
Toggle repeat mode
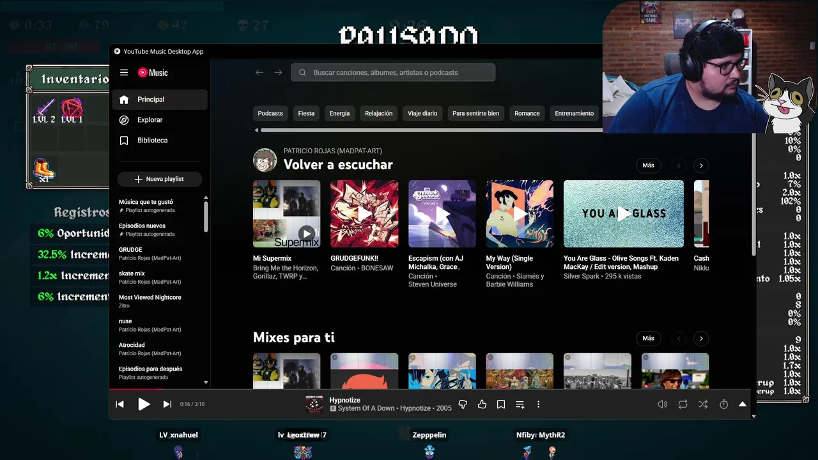tap(683, 404)
